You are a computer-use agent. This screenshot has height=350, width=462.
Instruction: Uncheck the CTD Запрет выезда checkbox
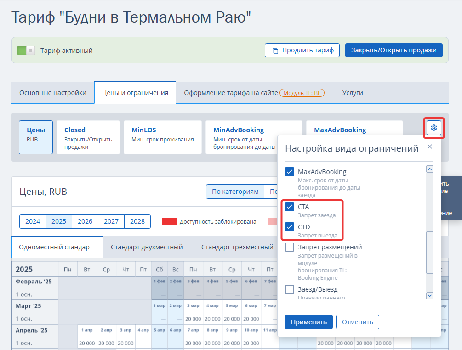289,227
